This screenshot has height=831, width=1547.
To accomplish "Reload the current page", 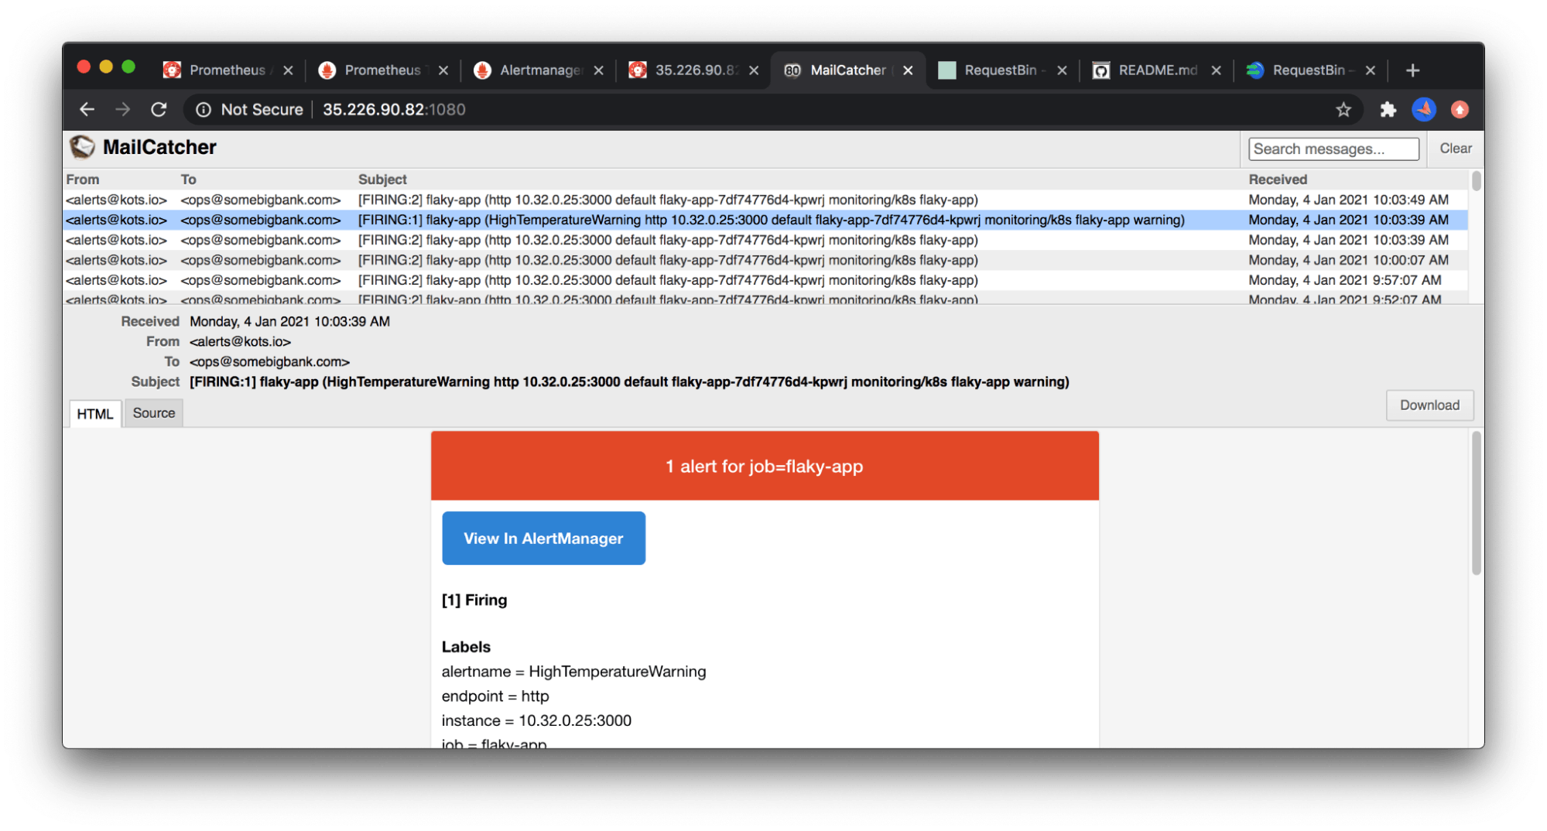I will pyautogui.click(x=159, y=109).
